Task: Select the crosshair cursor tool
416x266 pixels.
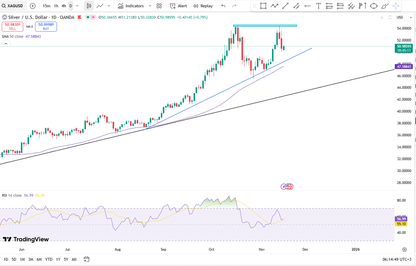Action: [x=396, y=6]
